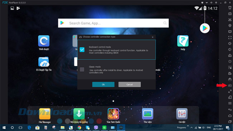Viewport: 233px width, 131px height.
Task: Click Cancel in controller dialog
Action: [x=129, y=84]
